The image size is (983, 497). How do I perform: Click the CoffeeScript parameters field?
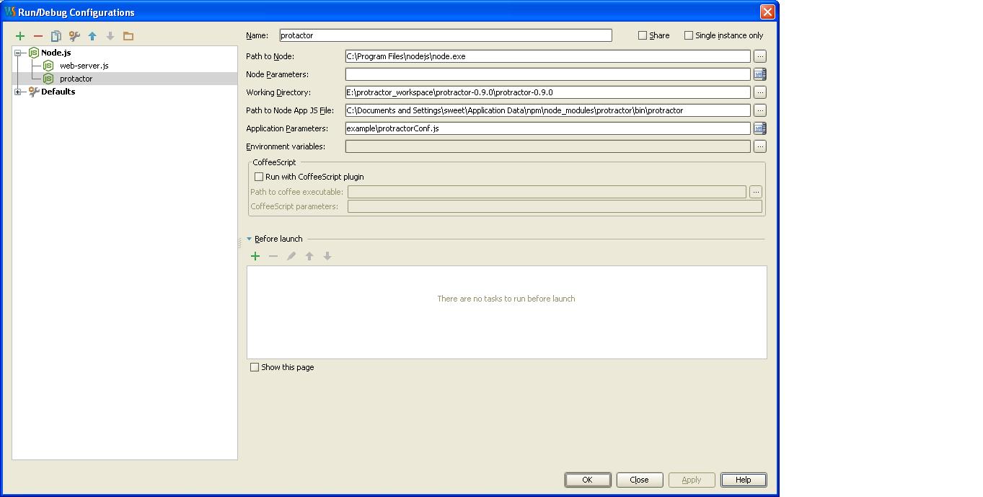tap(555, 206)
